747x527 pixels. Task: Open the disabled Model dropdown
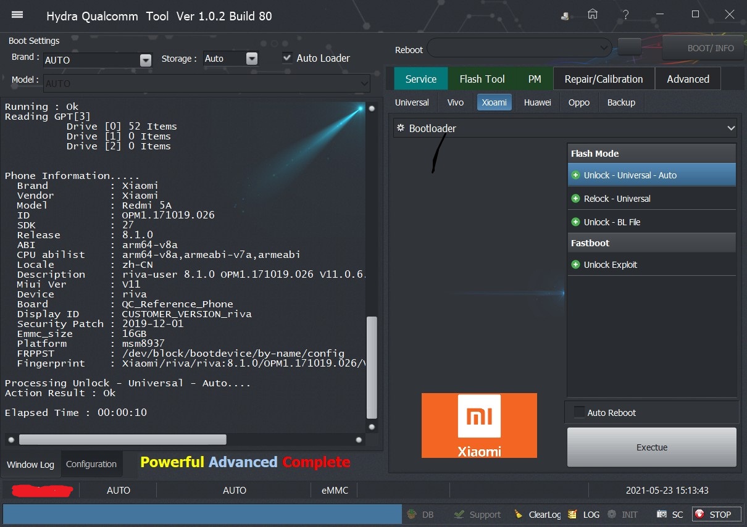[x=206, y=83]
